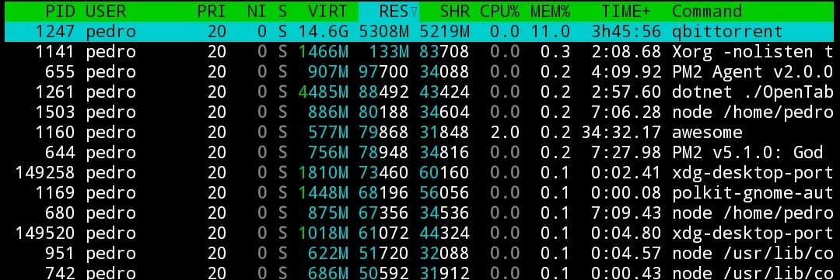
Task: Click the S state column header
Action: (x=282, y=11)
